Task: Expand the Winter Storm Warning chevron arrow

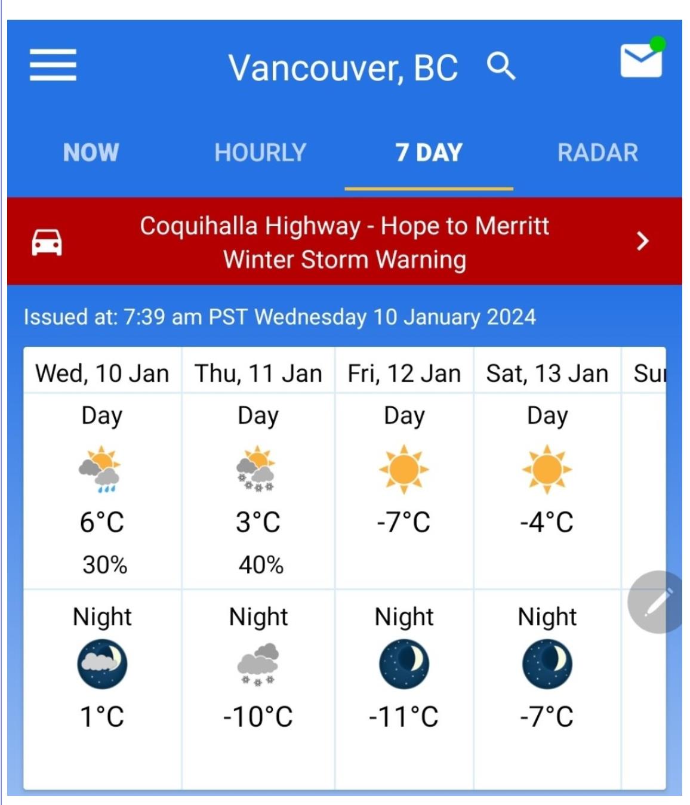Action: (642, 241)
